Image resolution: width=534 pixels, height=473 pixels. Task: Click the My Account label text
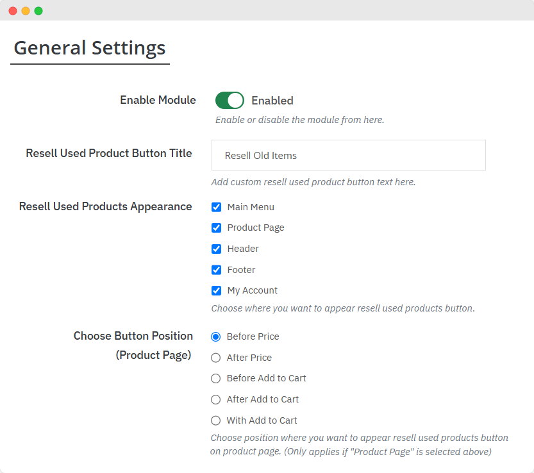point(253,290)
